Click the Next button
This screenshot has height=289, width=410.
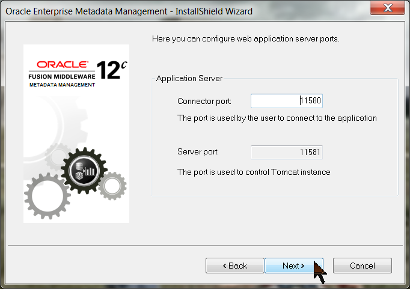293,266
